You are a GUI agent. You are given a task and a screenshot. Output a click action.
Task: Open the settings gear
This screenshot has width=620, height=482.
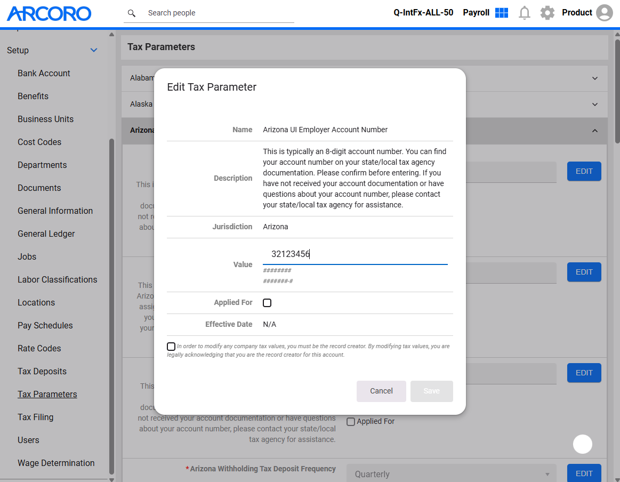pos(547,13)
